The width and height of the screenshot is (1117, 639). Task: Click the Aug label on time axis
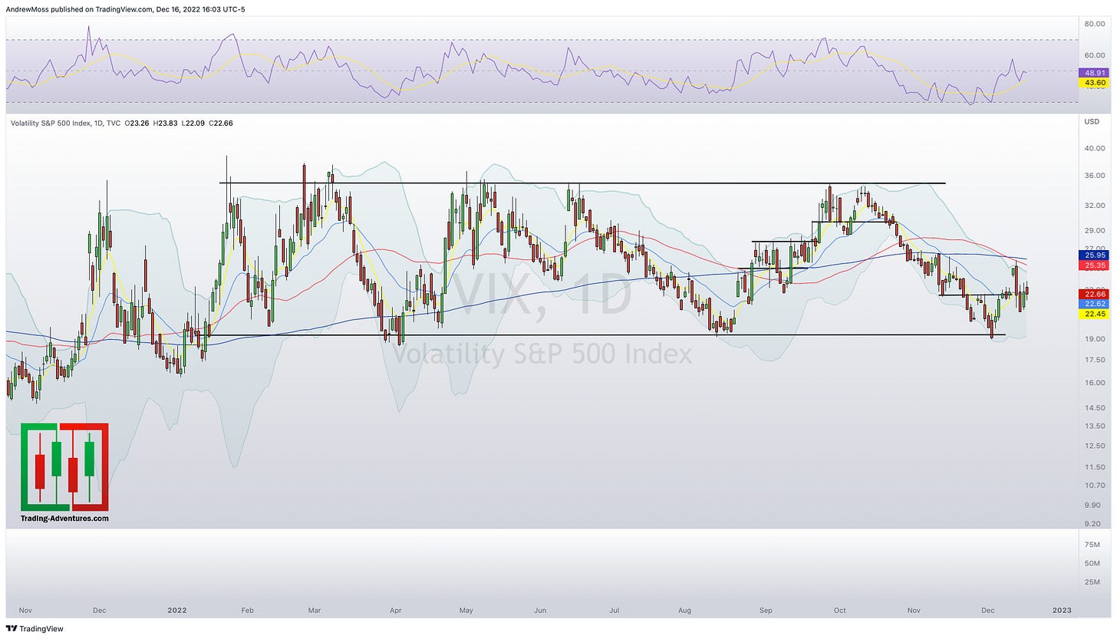[686, 611]
